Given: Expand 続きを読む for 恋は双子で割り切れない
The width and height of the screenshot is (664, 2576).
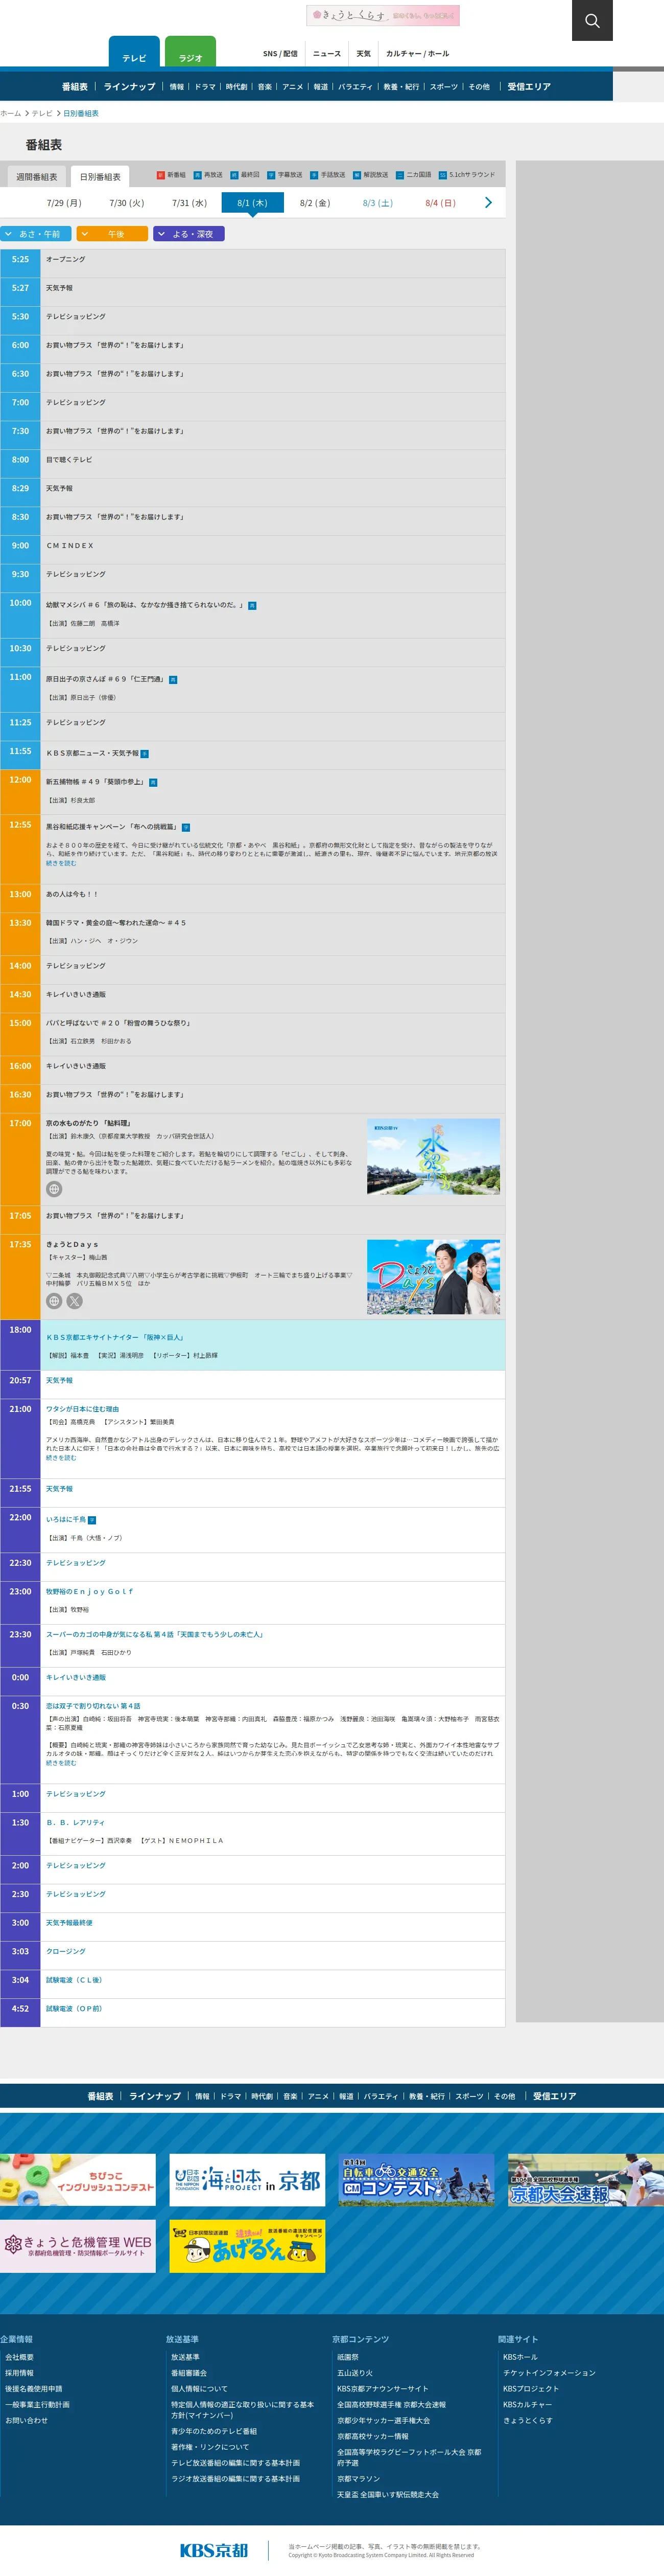Looking at the screenshot, I should 61,1763.
